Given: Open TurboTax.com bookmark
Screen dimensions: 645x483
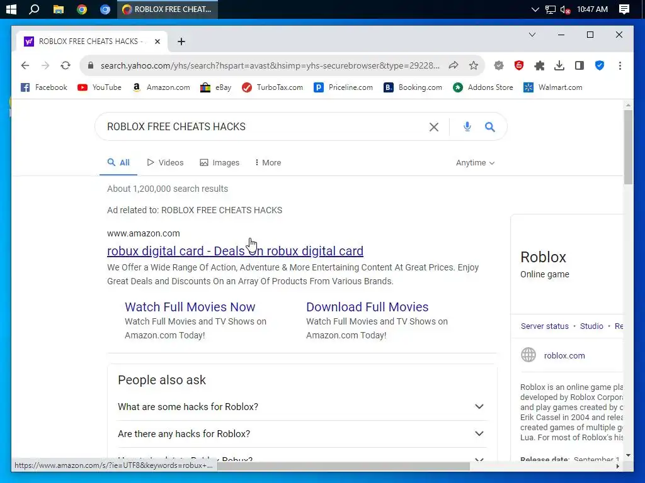Looking at the screenshot, I should click(x=272, y=87).
